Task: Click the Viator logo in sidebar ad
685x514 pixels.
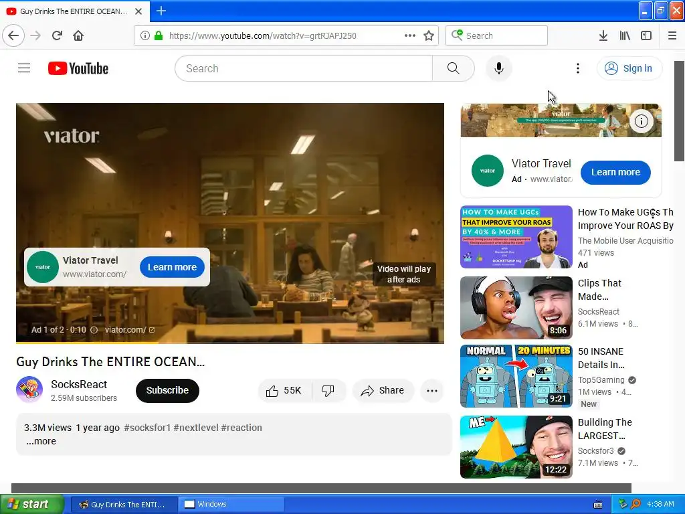Action: pos(488,171)
